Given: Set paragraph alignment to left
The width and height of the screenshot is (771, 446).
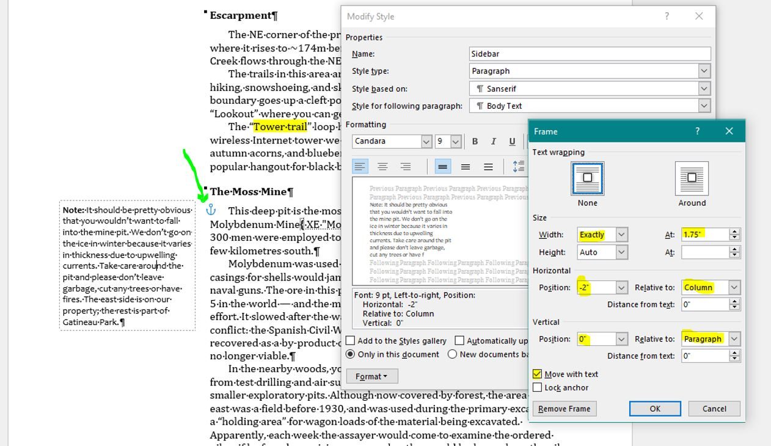Looking at the screenshot, I should (360, 167).
